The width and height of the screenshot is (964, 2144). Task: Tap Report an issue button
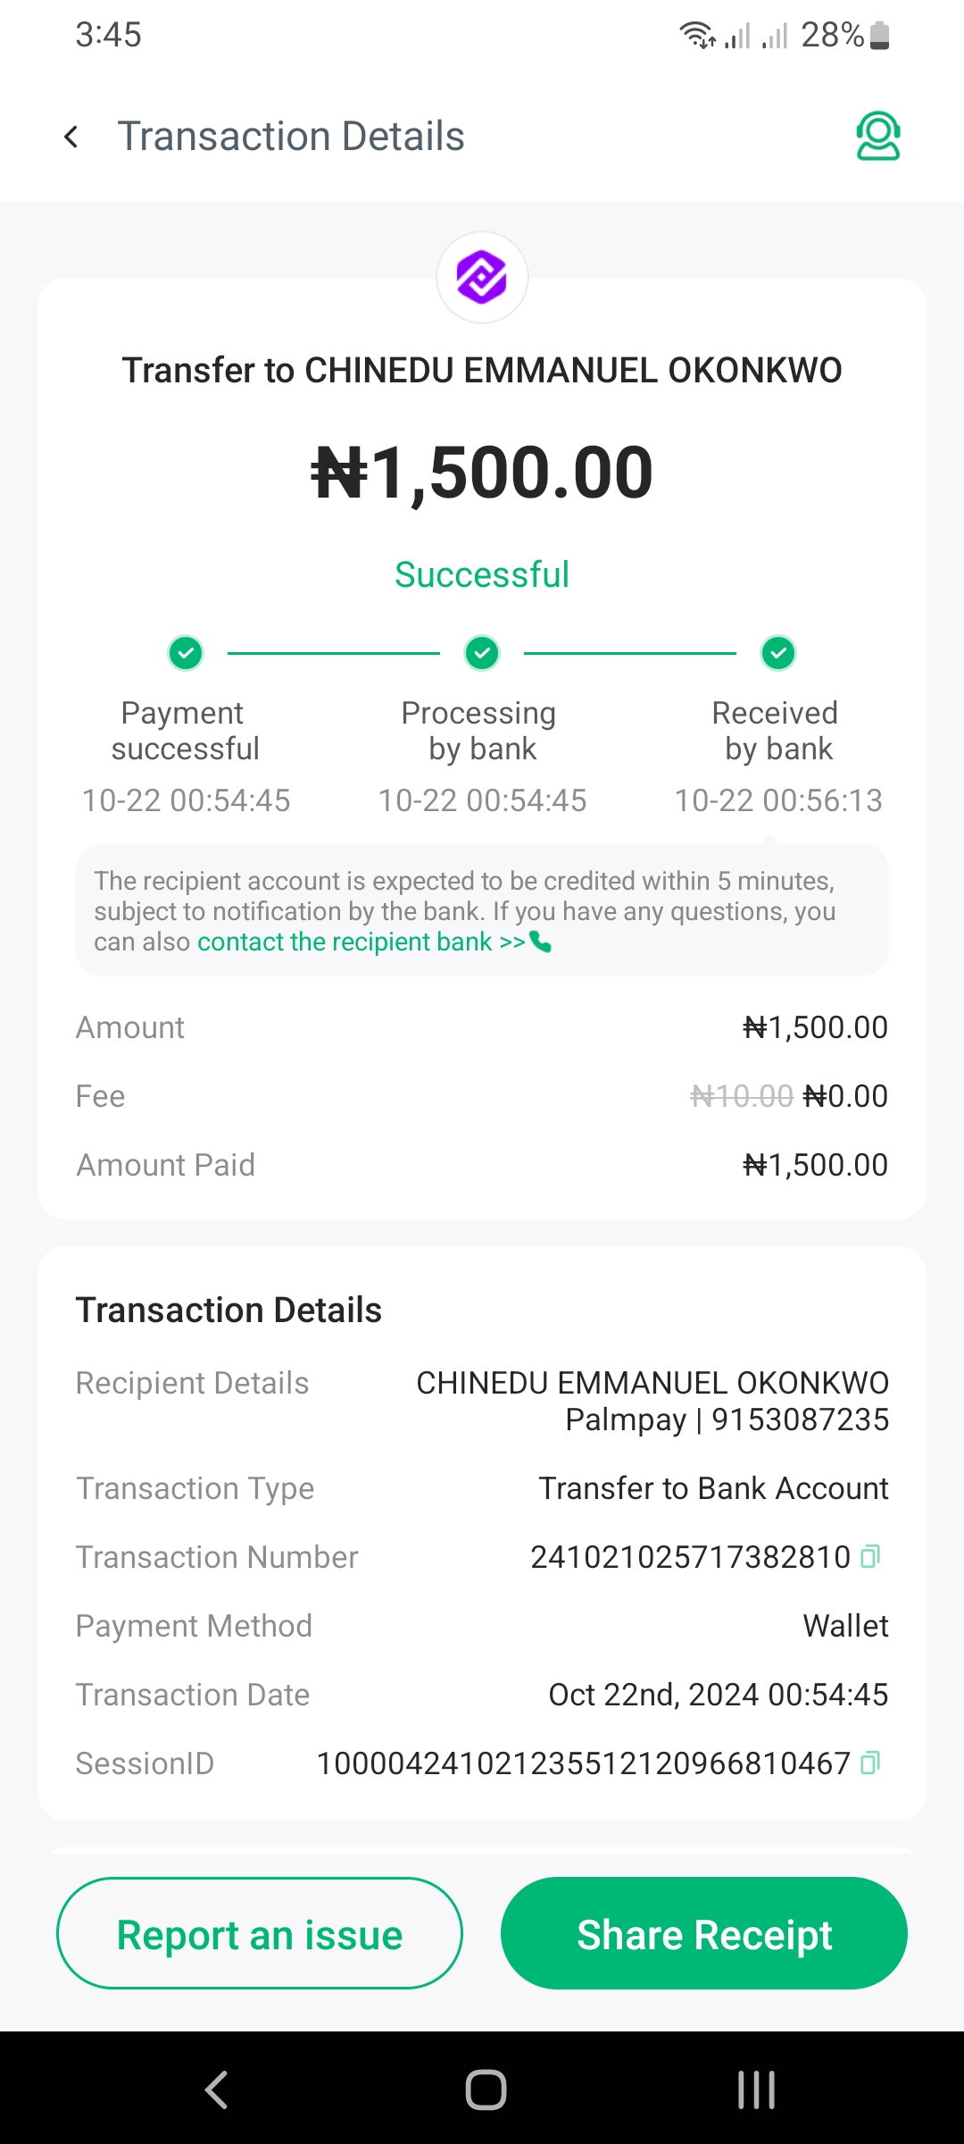pyautogui.click(x=260, y=1934)
